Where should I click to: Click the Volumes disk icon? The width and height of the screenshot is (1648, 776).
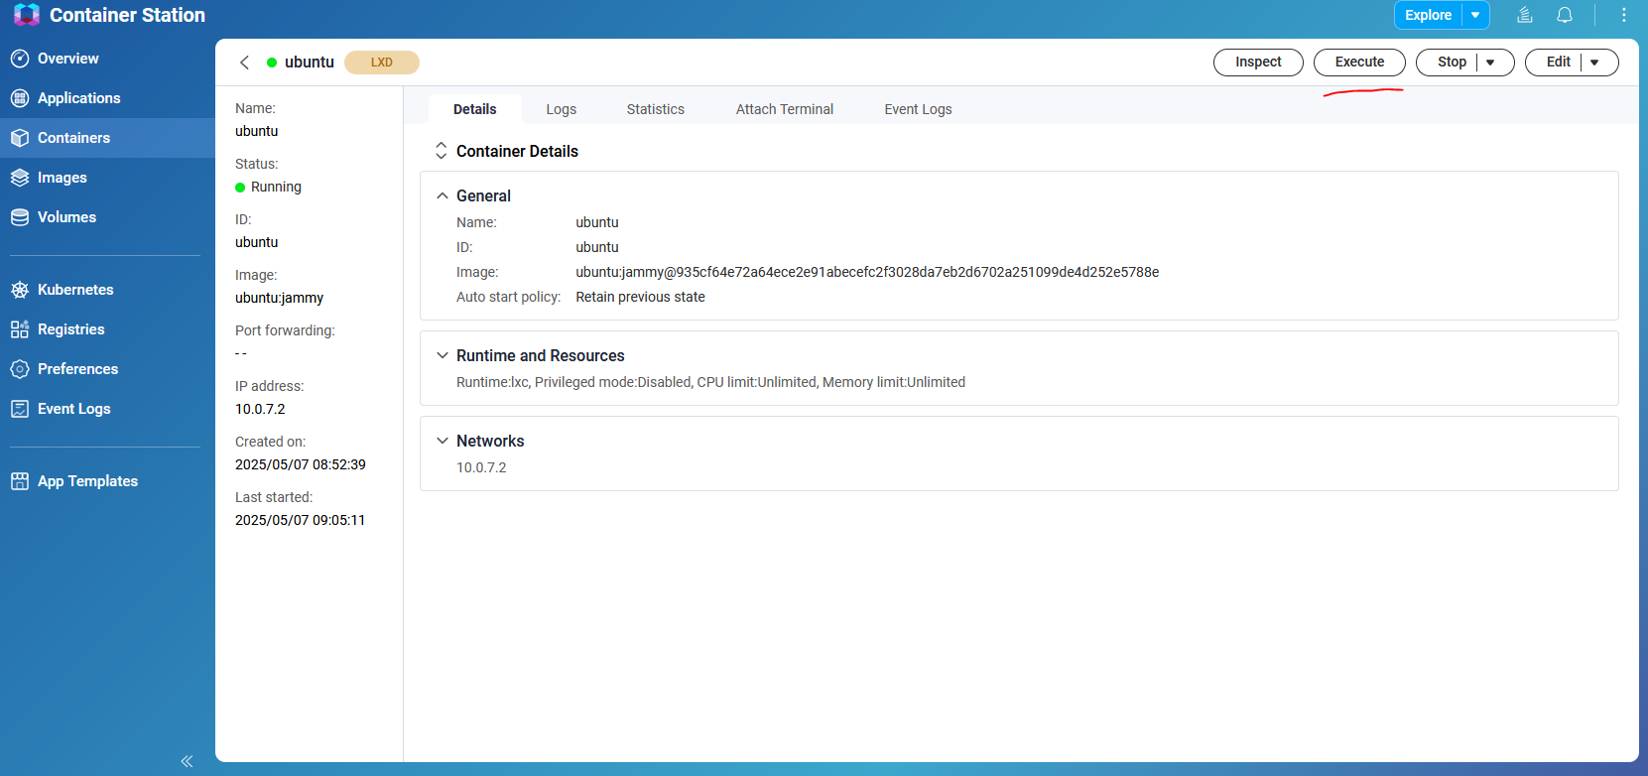pyautogui.click(x=20, y=217)
